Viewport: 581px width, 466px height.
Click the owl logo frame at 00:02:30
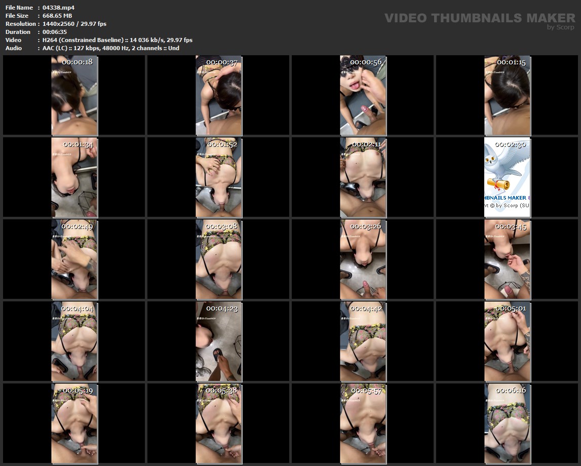pos(507,177)
